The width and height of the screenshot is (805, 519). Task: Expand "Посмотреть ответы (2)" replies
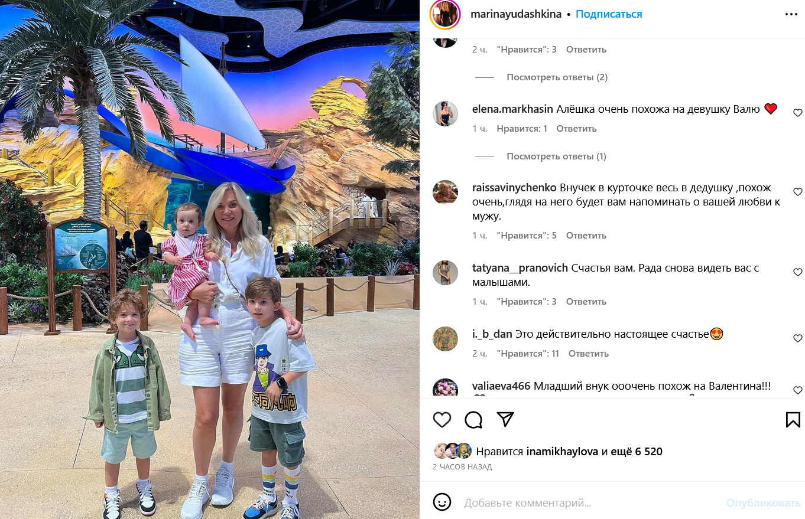pos(557,77)
